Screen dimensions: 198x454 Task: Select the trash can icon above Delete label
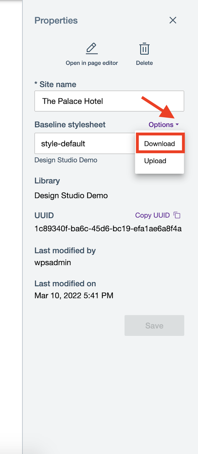pyautogui.click(x=144, y=48)
